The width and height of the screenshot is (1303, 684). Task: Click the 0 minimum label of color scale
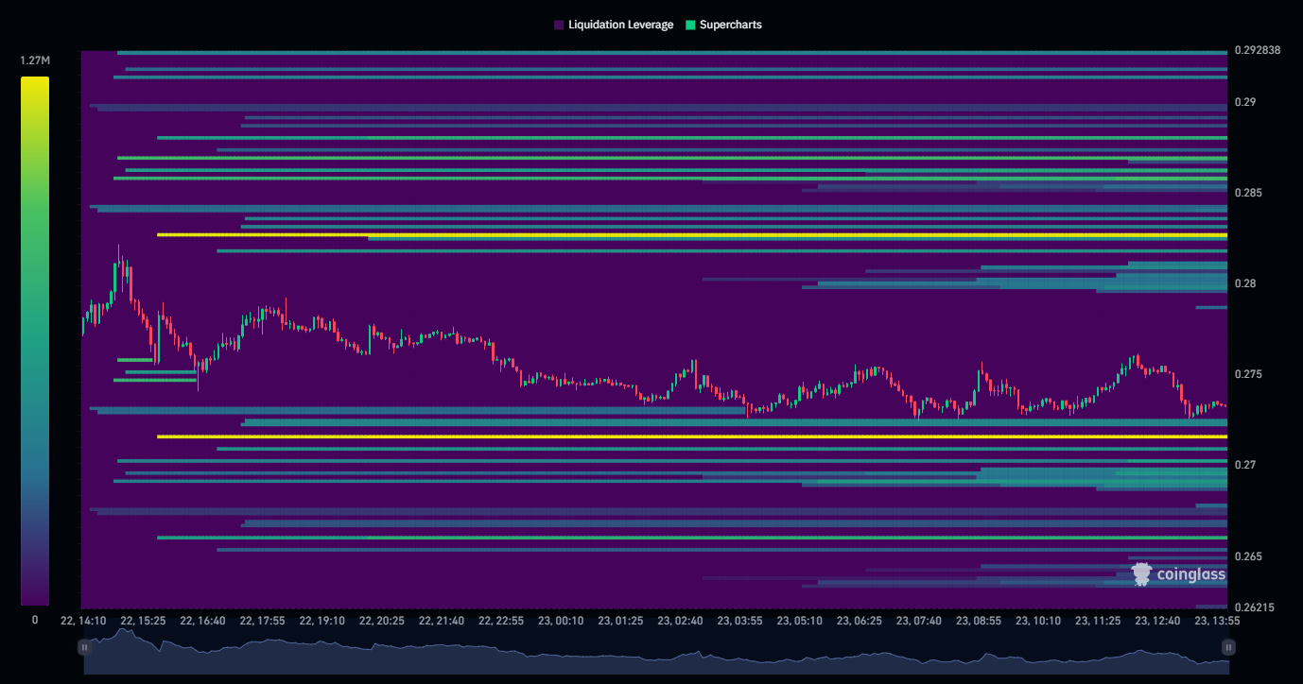click(x=35, y=620)
